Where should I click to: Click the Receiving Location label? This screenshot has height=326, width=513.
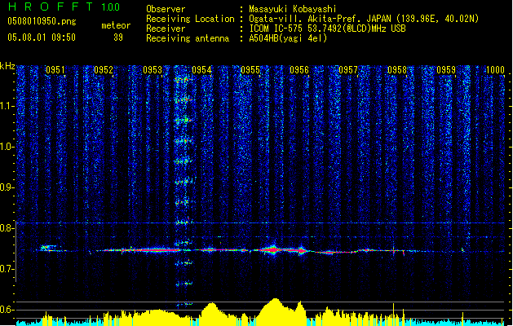(190, 19)
